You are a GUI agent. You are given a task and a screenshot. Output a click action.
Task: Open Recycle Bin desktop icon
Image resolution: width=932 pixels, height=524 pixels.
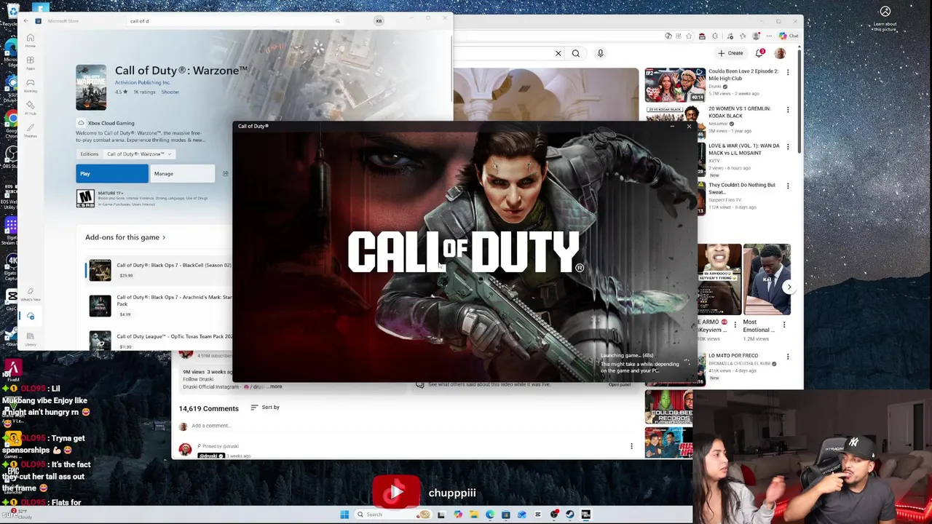coord(10,15)
